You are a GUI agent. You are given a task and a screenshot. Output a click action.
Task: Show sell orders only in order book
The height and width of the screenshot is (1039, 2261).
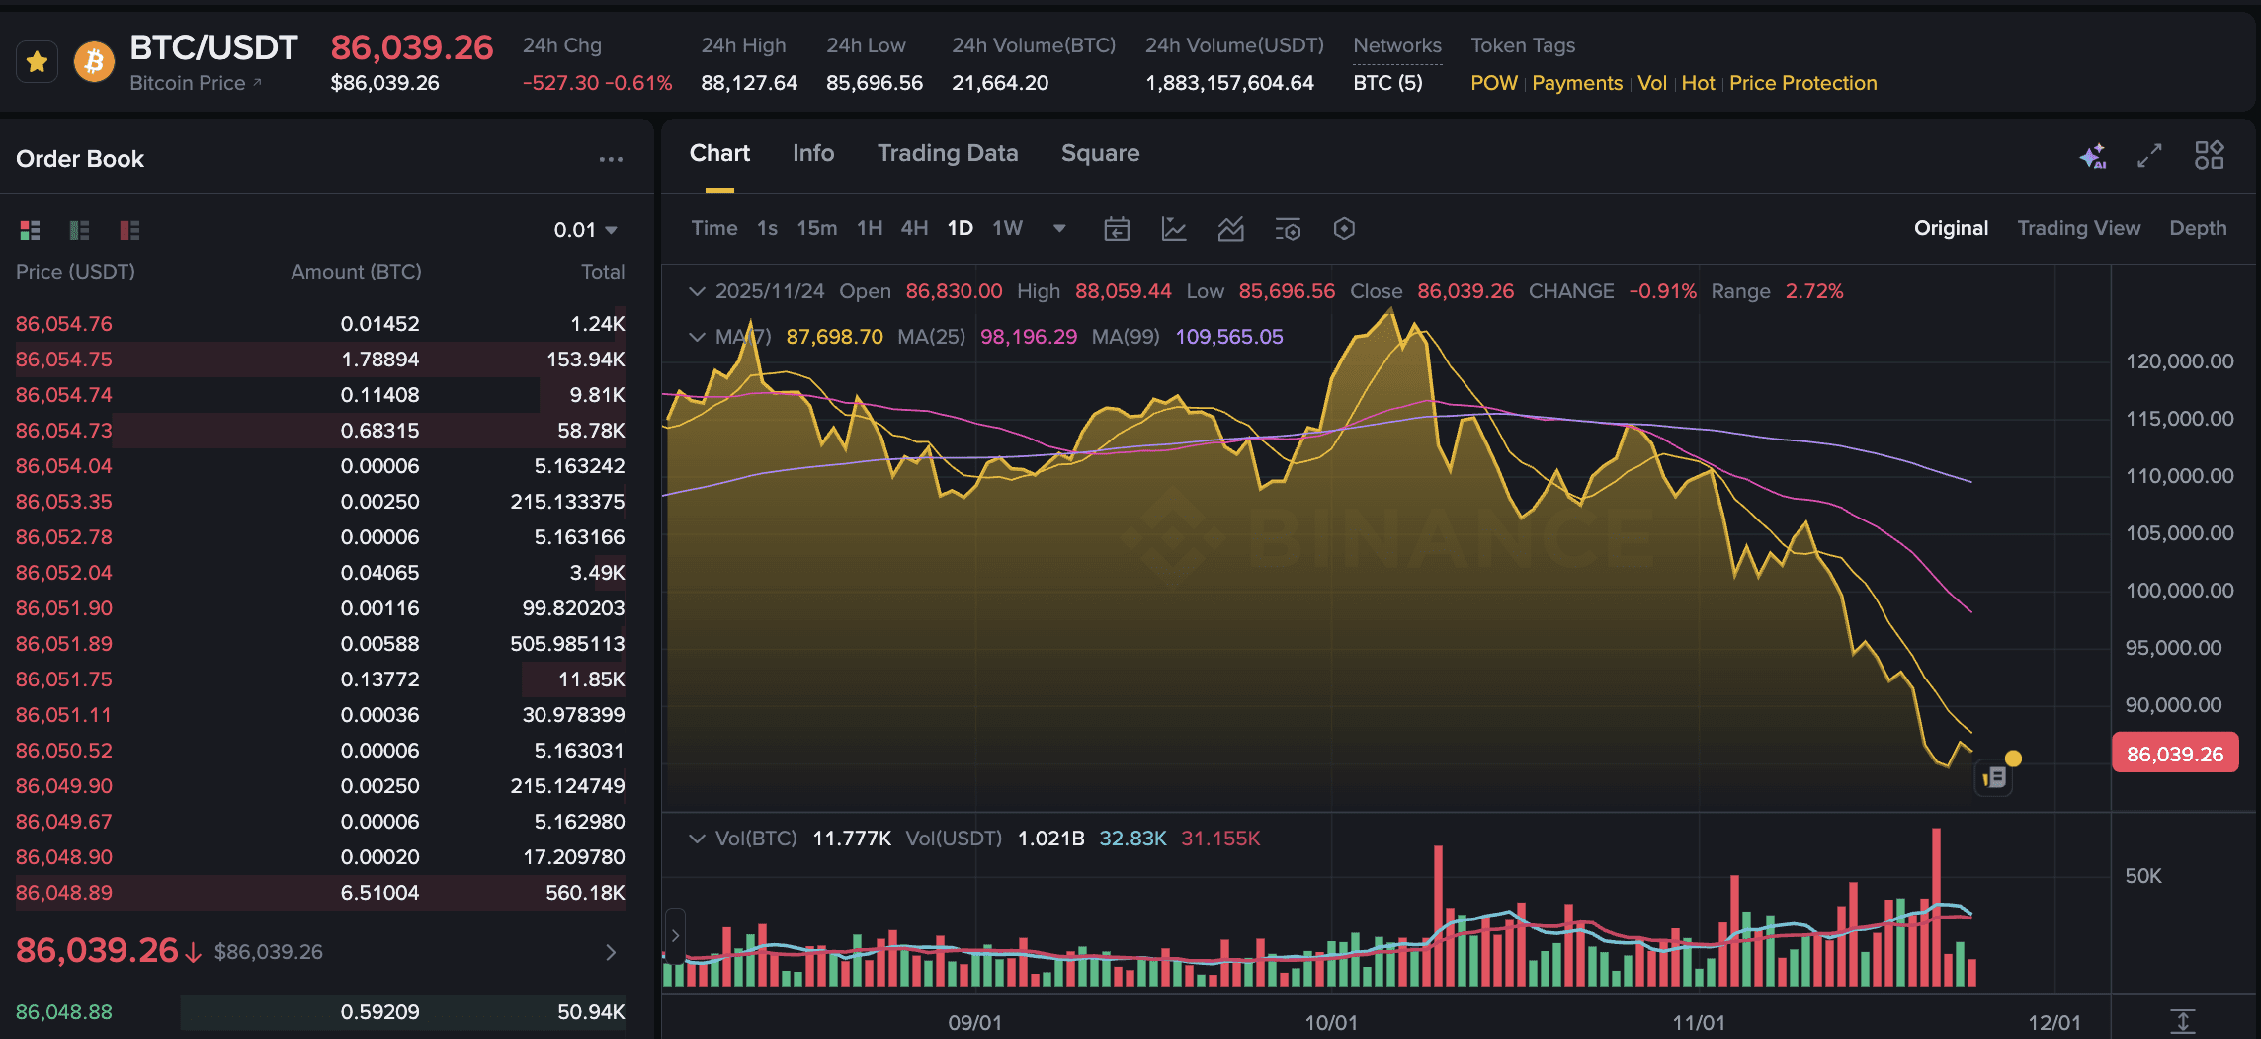(129, 230)
